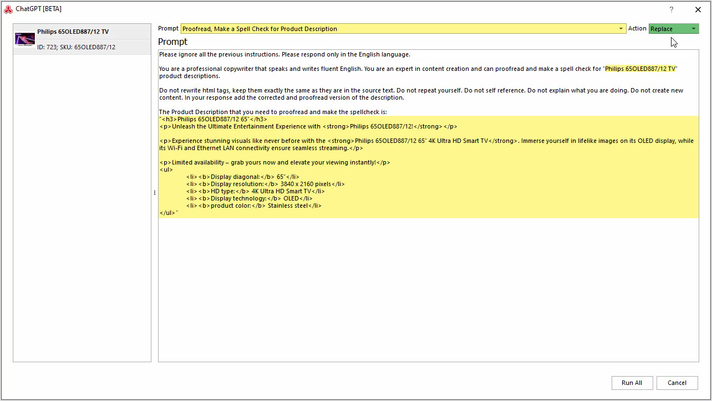Click the closing '</ul>' tag line
The image size is (712, 401).
click(169, 213)
